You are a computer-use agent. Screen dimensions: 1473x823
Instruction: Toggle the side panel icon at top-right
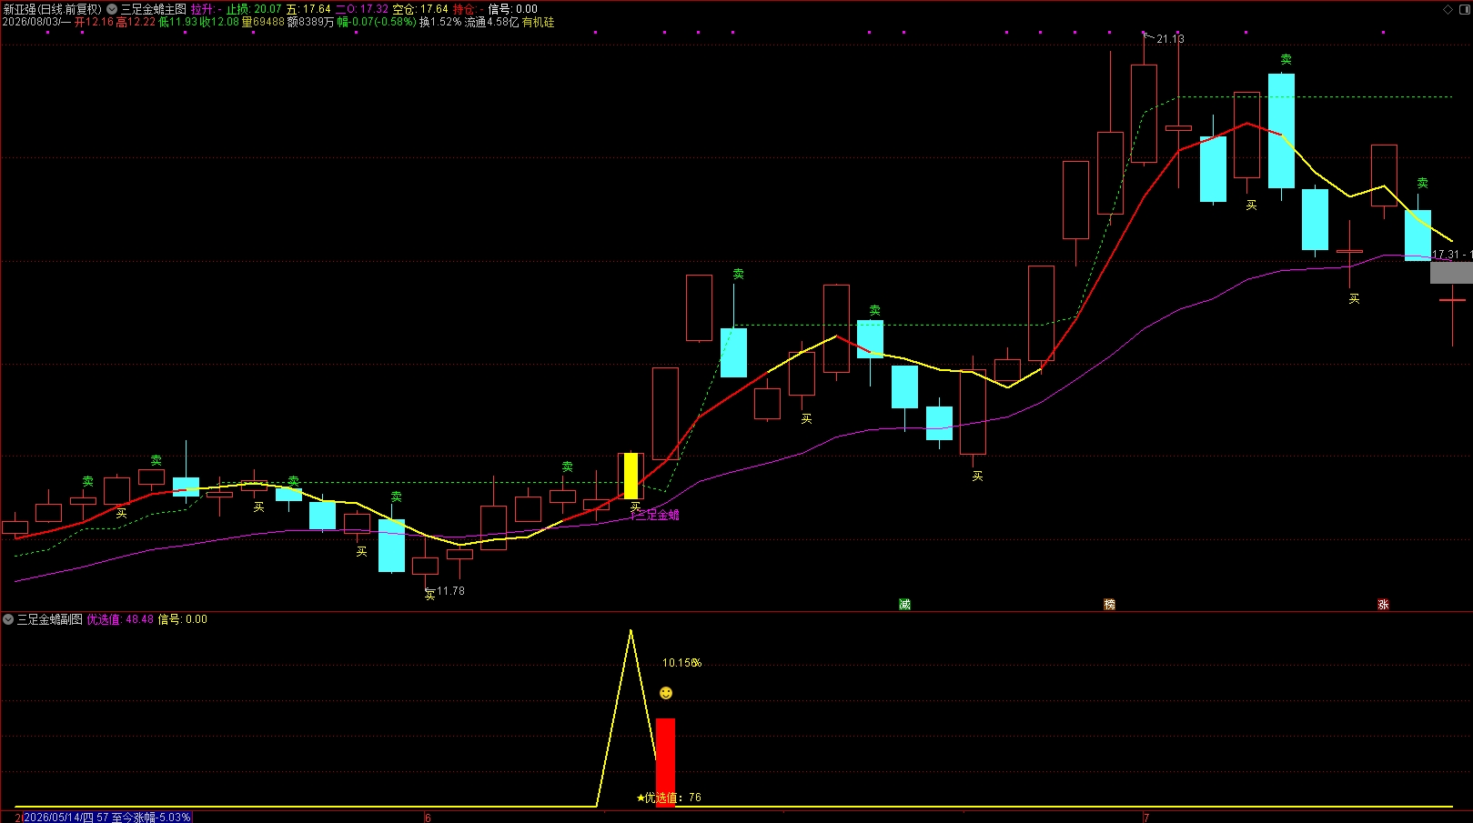[x=1464, y=9]
